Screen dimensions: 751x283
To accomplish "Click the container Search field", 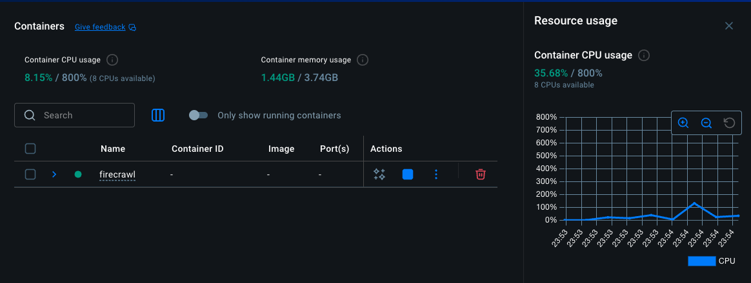I will 84,115.
